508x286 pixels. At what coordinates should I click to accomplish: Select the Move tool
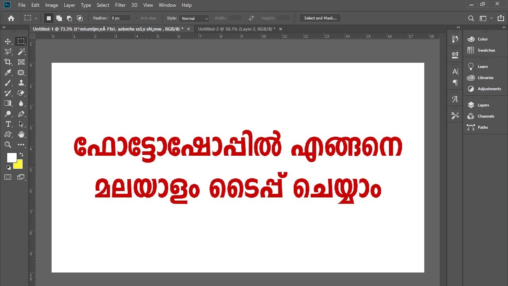point(8,41)
